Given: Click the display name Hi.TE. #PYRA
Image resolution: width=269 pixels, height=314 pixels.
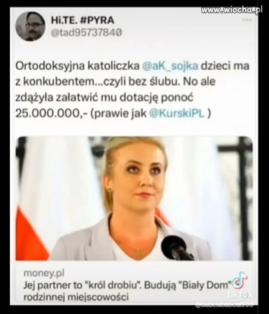Looking at the screenshot, I should click(83, 20).
